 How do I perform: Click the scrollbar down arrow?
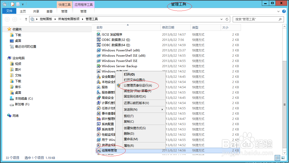point(284,152)
